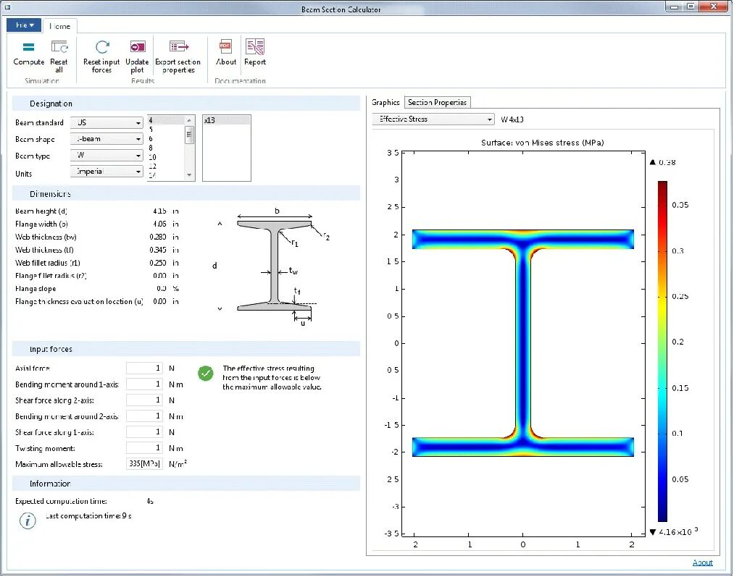Image resolution: width=734 pixels, height=577 pixels.
Task: Click the information icon near computation time
Action: [x=28, y=521]
